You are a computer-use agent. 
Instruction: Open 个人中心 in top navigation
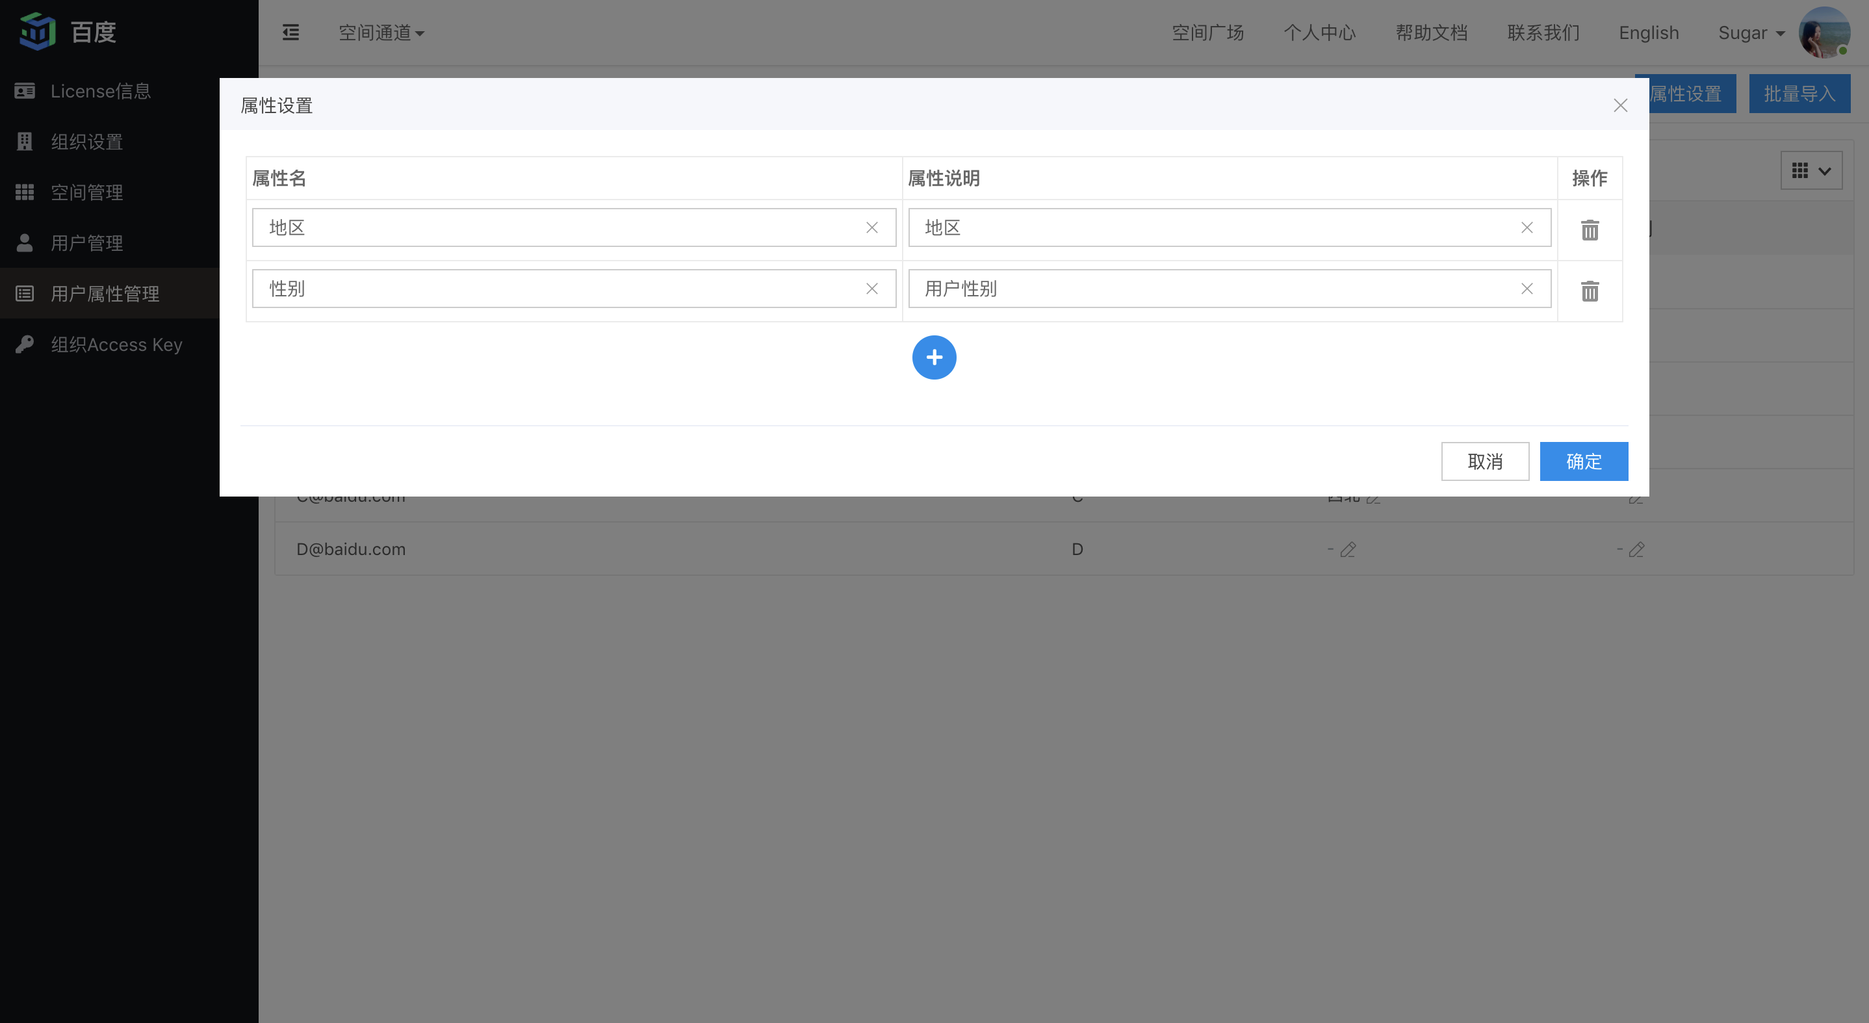(x=1319, y=32)
